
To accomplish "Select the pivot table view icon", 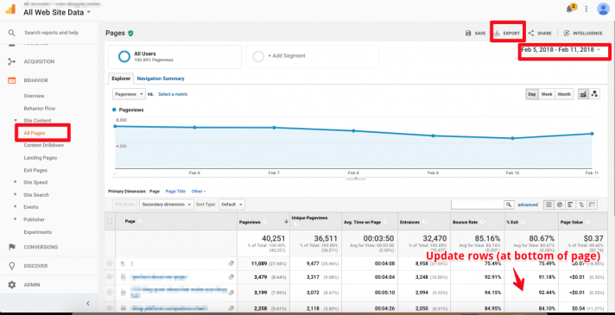I will pos(593,205).
